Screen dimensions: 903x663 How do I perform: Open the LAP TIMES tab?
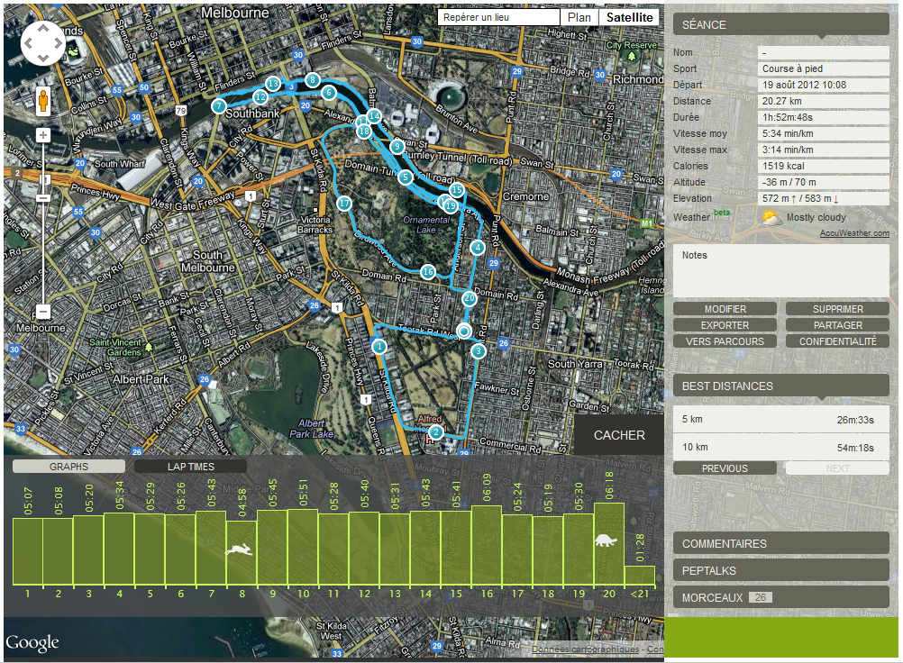point(190,467)
